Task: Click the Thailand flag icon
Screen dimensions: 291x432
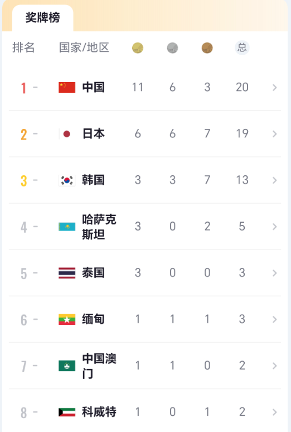Action: [67, 273]
